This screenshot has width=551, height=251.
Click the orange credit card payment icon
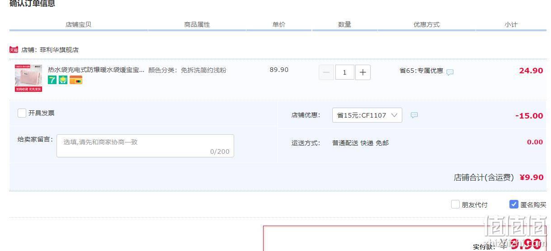click(x=76, y=80)
